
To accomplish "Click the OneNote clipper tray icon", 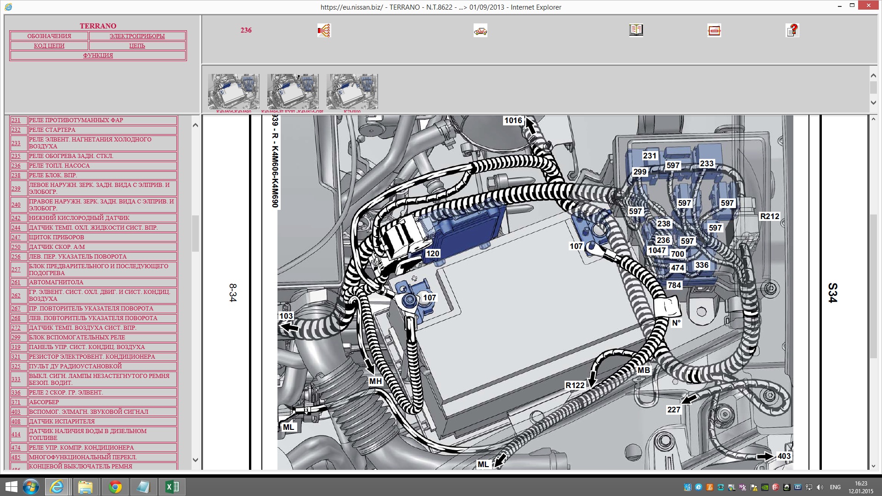I will click(x=743, y=487).
